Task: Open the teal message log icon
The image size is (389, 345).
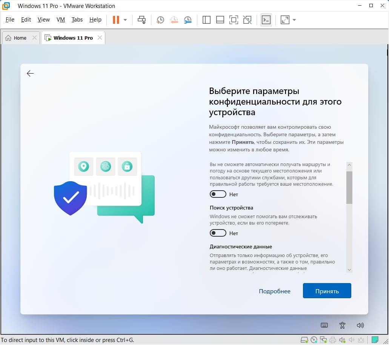Action: (x=375, y=340)
